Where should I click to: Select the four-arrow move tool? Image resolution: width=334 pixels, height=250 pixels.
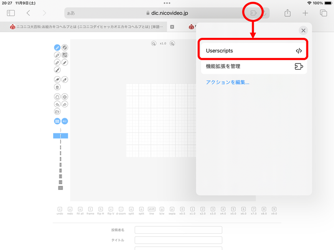pyautogui.click(x=65, y=97)
